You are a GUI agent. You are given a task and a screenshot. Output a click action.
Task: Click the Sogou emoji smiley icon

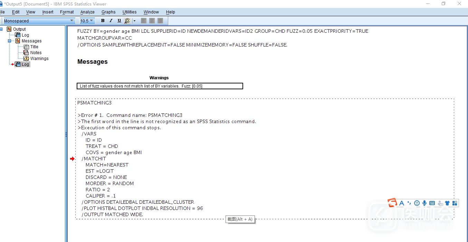[x=417, y=203]
